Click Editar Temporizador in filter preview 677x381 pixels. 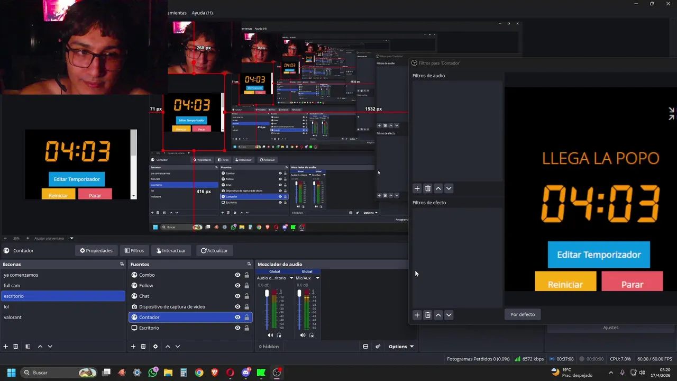coord(599,255)
